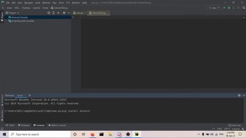Viewport: 246px width, 138px height.
Task: Show hidden system tray icons chevron
Action: pyautogui.click(x=199, y=134)
